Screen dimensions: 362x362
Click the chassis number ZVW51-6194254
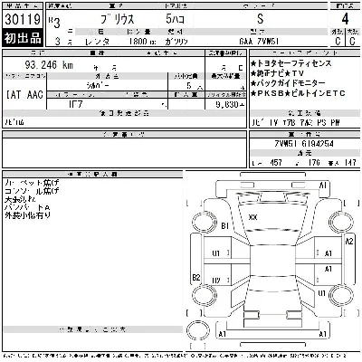click(304, 143)
